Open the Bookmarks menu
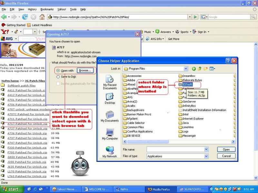This screenshot has width=258, height=193. (x=47, y=9)
